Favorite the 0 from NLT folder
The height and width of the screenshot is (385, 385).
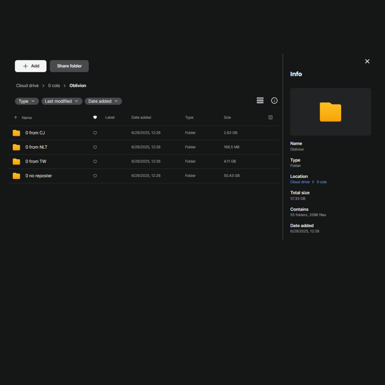coord(95,147)
